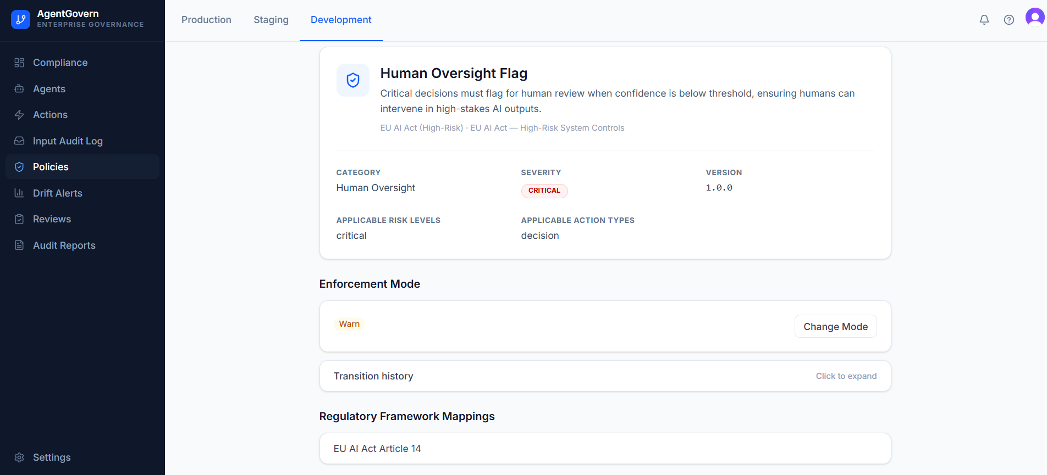Screen dimensions: 1047x475
Task: Open Settings at sidebar bottom
Action: [x=82, y=457]
